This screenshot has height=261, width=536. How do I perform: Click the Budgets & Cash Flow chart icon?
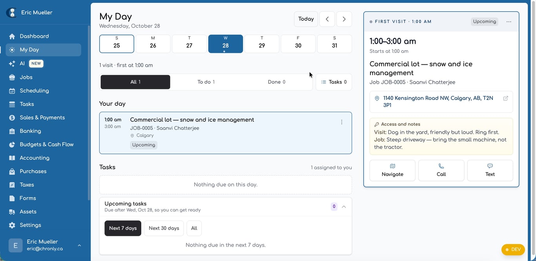(12, 145)
